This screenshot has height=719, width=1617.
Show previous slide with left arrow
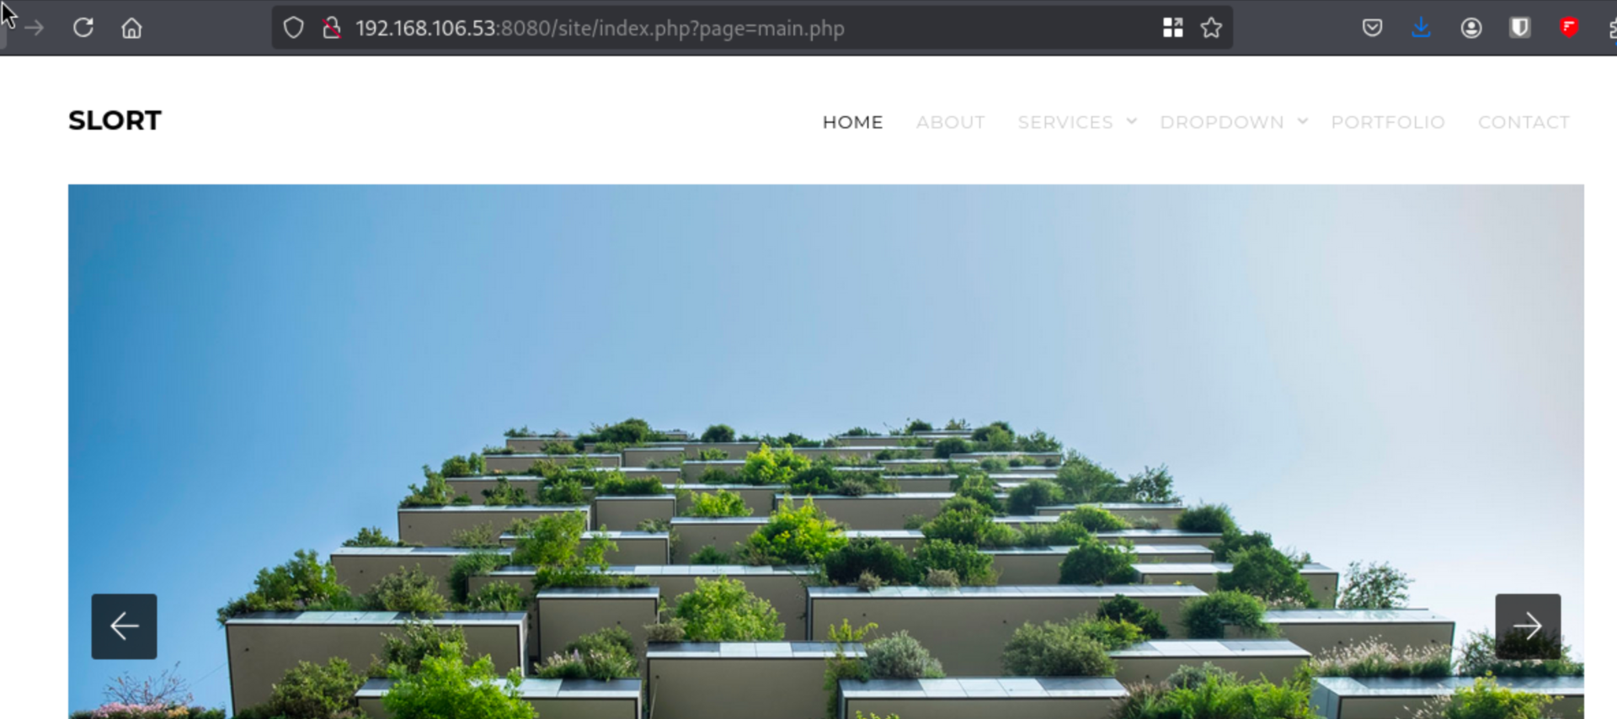click(124, 626)
